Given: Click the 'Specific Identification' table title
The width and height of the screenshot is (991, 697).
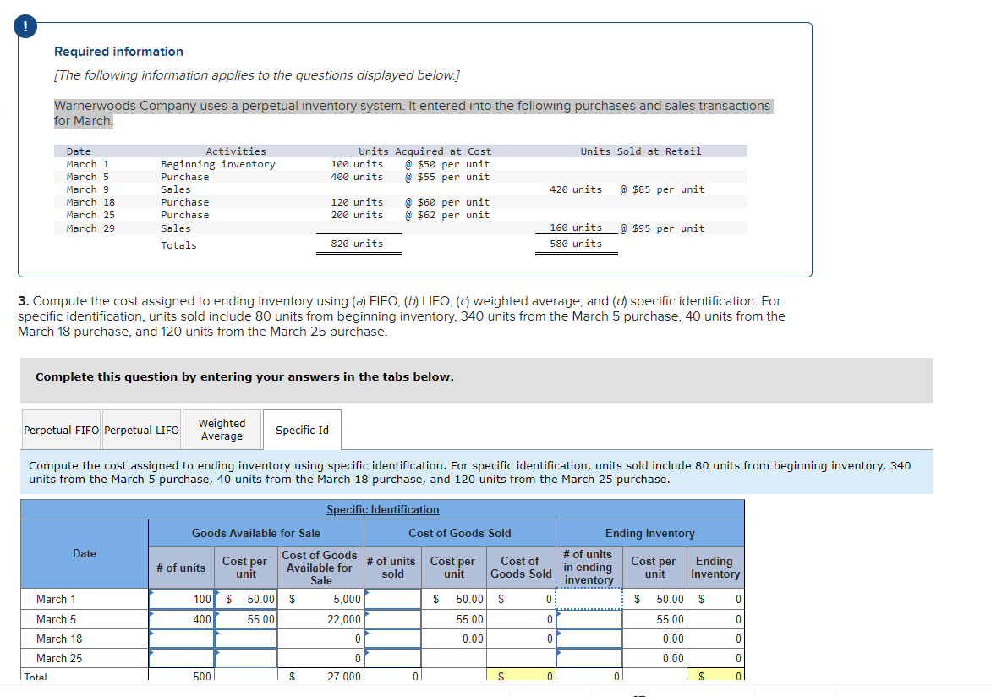Looking at the screenshot, I should click(x=382, y=510).
